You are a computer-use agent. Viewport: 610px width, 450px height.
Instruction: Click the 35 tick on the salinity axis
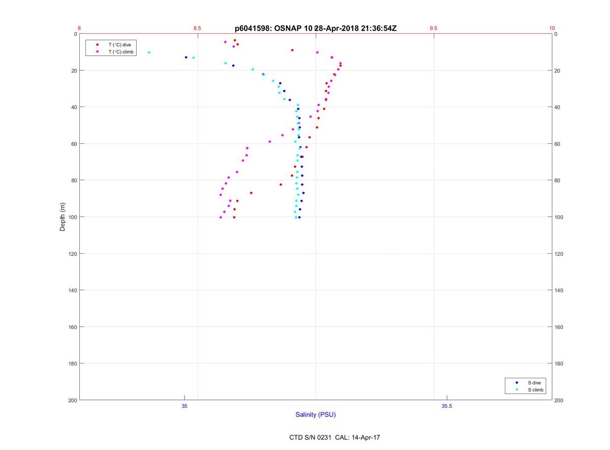coord(185,406)
